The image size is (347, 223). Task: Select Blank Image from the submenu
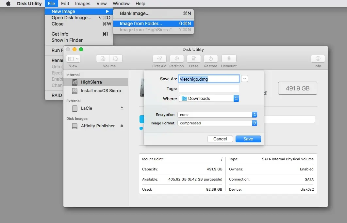coord(135,13)
